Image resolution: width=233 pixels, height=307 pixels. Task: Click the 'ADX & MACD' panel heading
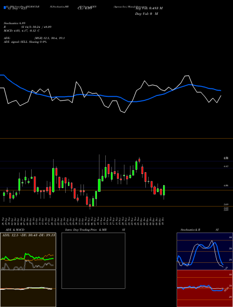click(x=15, y=230)
